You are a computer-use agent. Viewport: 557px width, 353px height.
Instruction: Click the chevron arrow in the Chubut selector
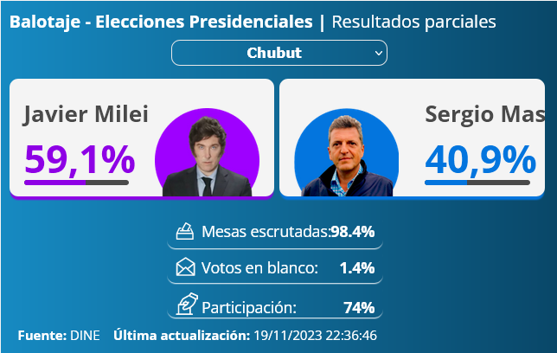tap(379, 54)
